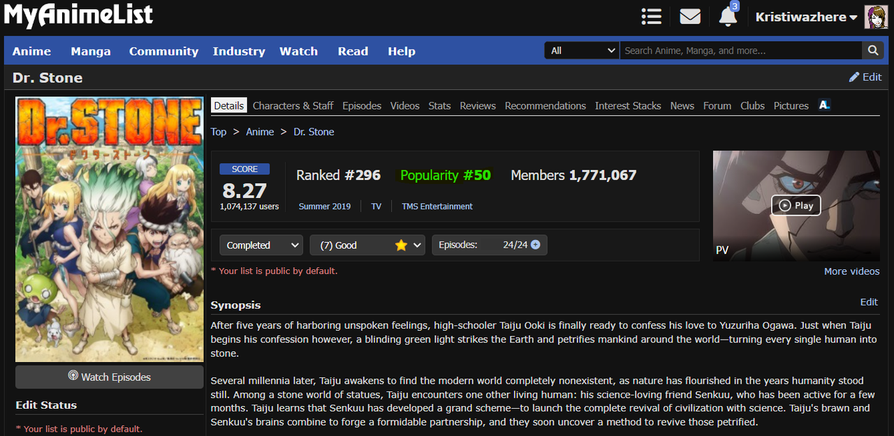The width and height of the screenshot is (894, 436).
Task: Switch to the Forum tab
Action: point(717,105)
